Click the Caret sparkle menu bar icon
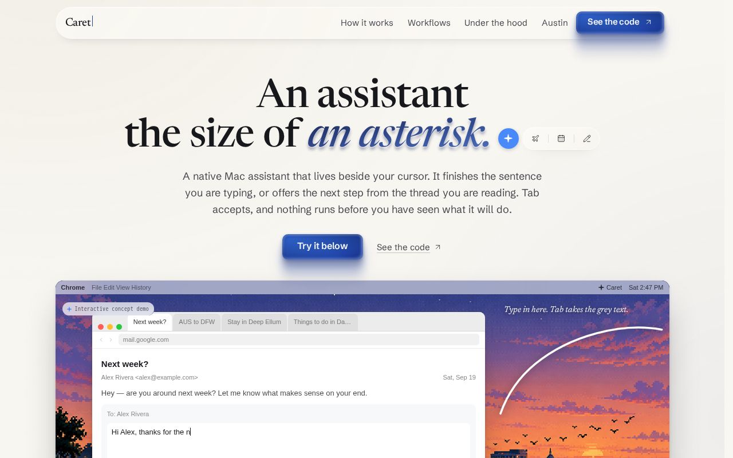Viewport: 733px width, 458px height. point(601,287)
